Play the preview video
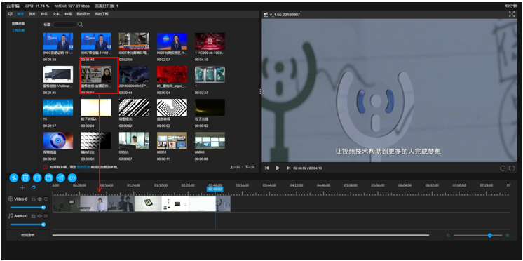This screenshot has height=261, width=523. tap(278, 168)
